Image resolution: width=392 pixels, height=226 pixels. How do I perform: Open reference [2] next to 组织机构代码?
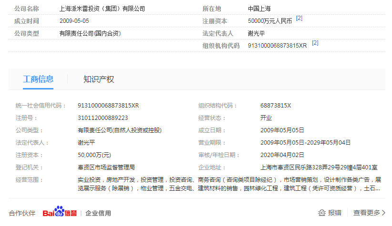315,43
